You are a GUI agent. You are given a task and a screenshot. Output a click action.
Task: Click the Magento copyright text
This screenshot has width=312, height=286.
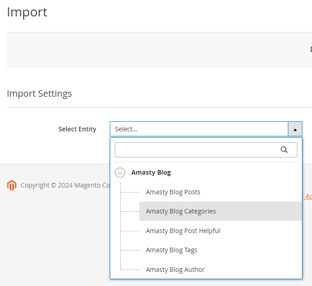click(65, 185)
